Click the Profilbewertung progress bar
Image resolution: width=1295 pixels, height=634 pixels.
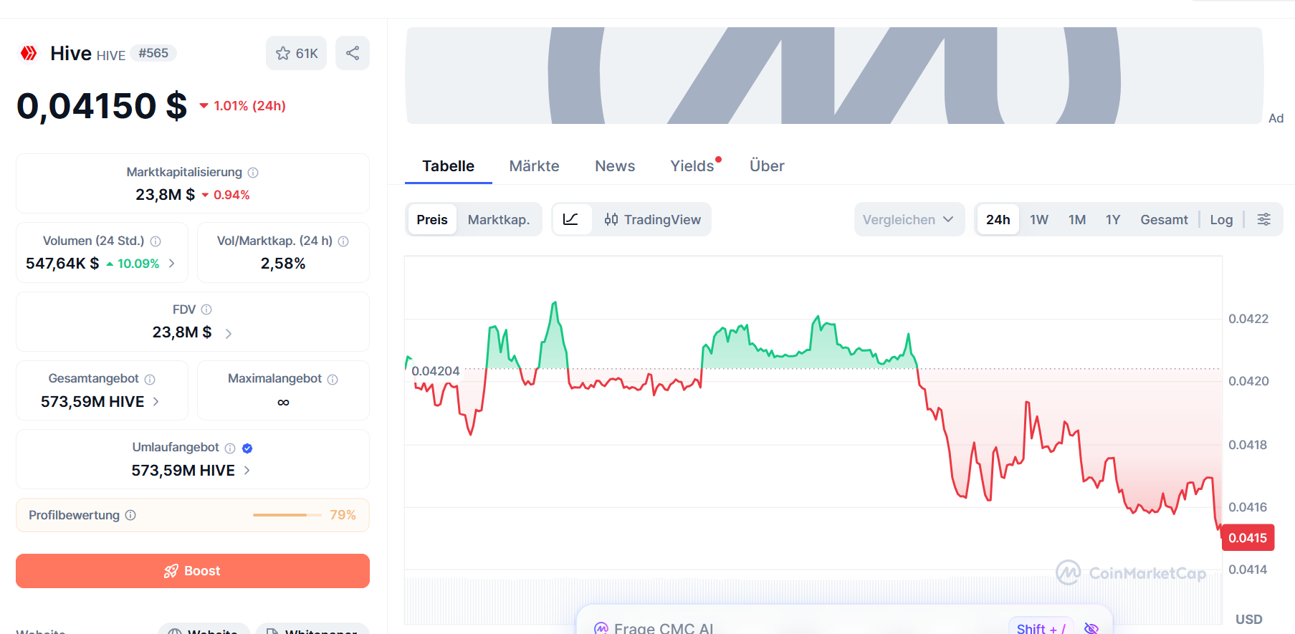point(287,515)
